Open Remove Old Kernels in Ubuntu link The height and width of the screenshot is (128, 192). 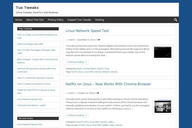pyautogui.click(x=36, y=70)
